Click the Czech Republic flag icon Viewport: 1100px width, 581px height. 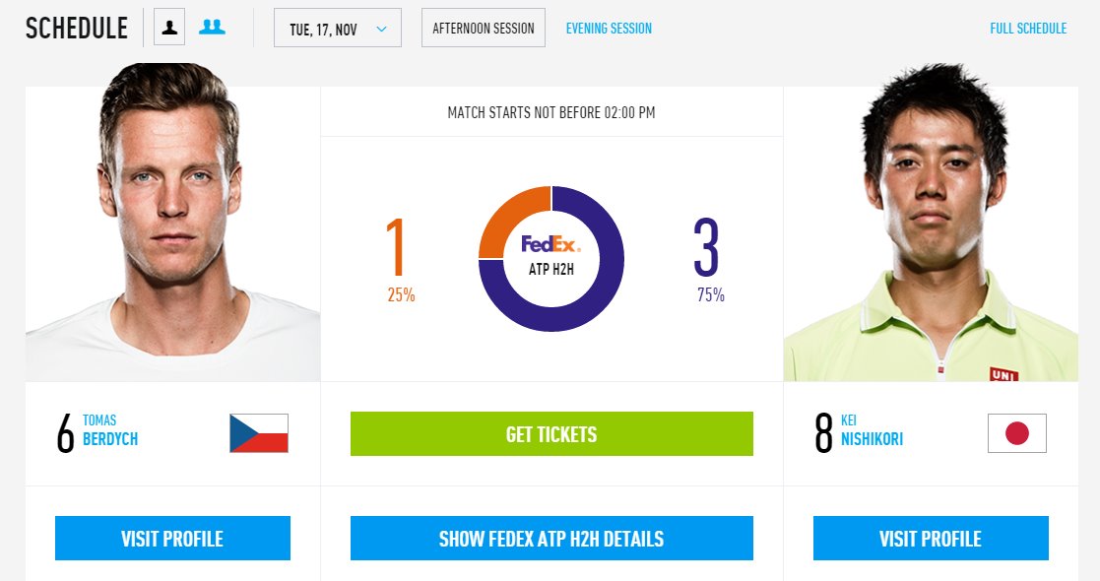point(259,433)
